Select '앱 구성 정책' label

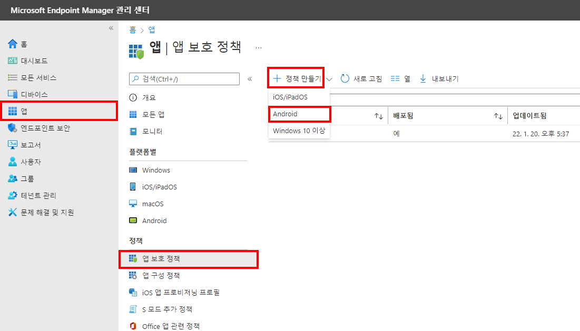coord(161,276)
